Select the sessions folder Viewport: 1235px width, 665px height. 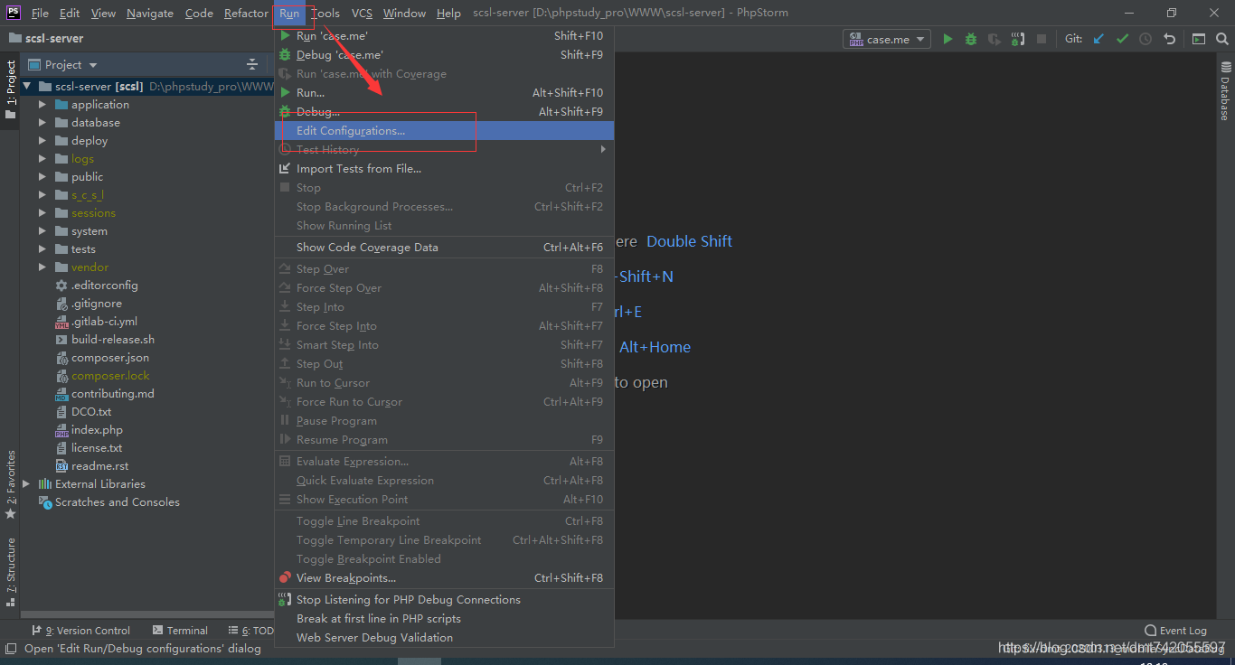[x=93, y=213]
